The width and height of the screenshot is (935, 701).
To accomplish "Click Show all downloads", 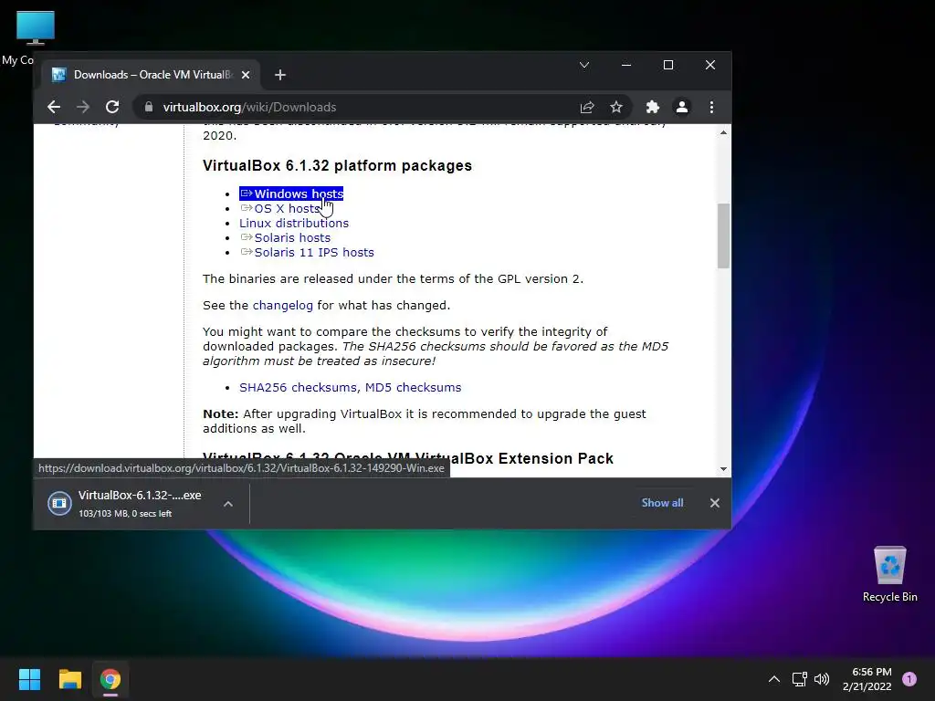I will 663,503.
